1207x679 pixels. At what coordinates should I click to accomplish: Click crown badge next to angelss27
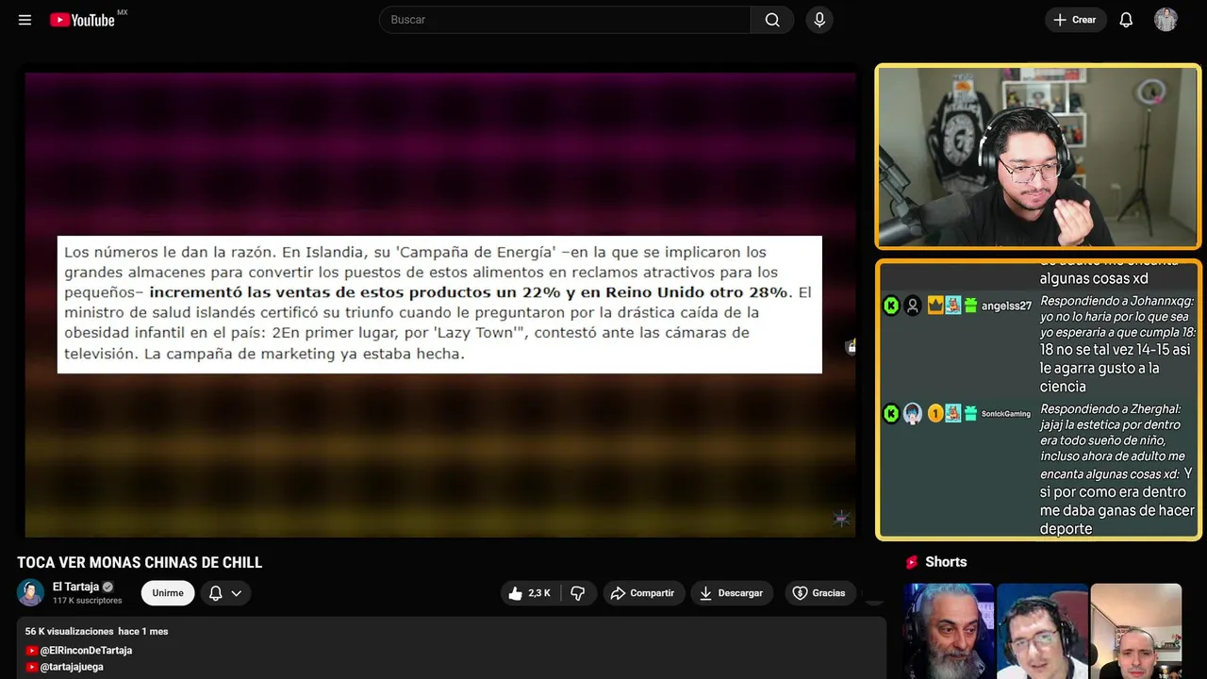[935, 306]
